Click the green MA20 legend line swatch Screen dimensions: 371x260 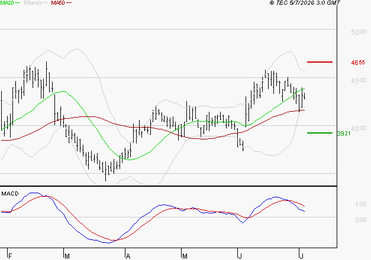(18, 3)
